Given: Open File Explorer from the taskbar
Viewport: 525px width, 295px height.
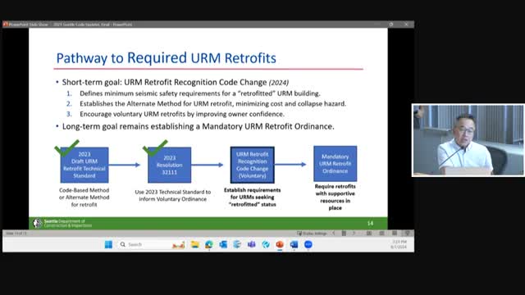Looking at the screenshot, I should (x=195, y=244).
